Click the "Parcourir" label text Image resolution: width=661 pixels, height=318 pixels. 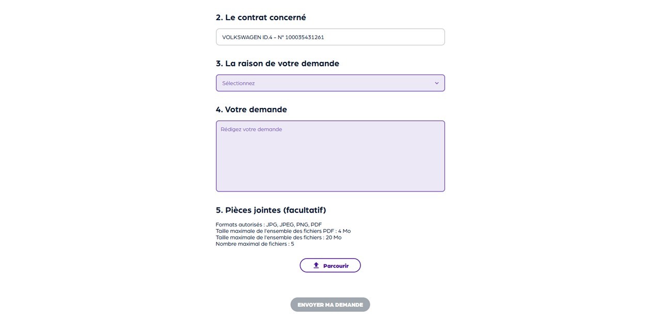(336, 266)
